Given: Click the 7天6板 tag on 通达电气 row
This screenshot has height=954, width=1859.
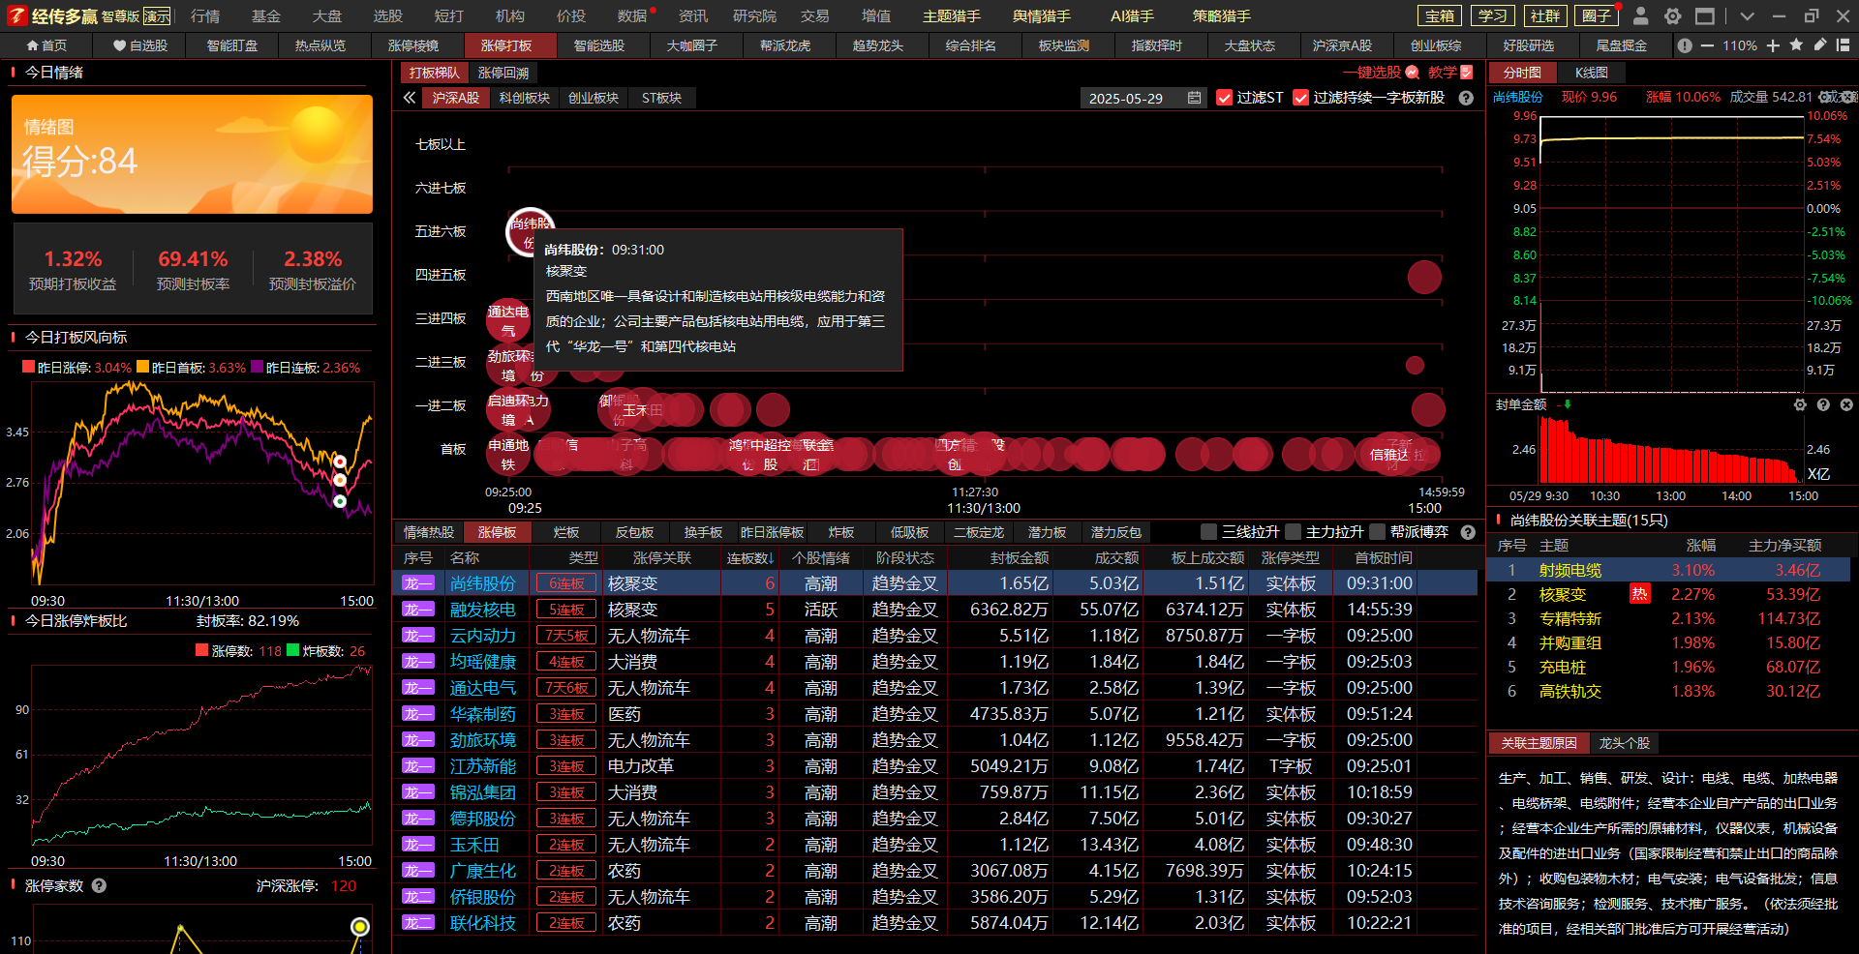Looking at the screenshot, I should point(566,688).
